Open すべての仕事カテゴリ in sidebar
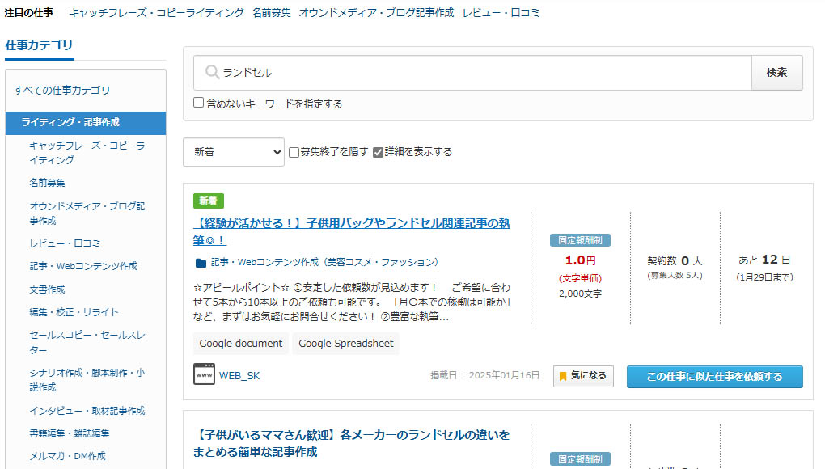 point(62,91)
